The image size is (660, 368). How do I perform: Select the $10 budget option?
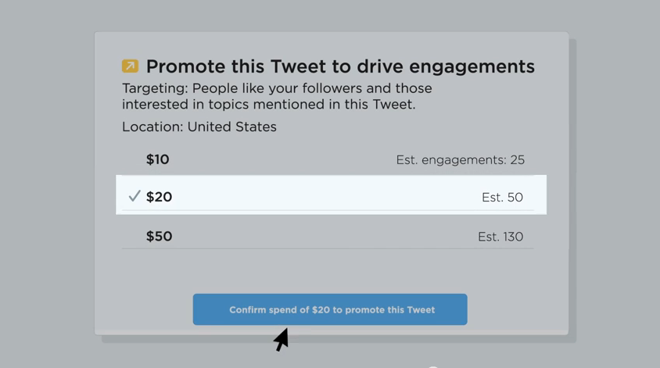(158, 159)
